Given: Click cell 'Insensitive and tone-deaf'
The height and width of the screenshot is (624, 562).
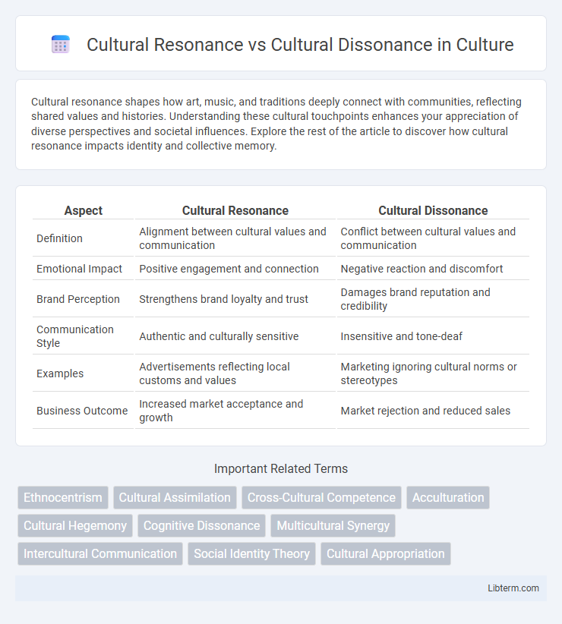Looking at the screenshot, I should tap(433, 336).
